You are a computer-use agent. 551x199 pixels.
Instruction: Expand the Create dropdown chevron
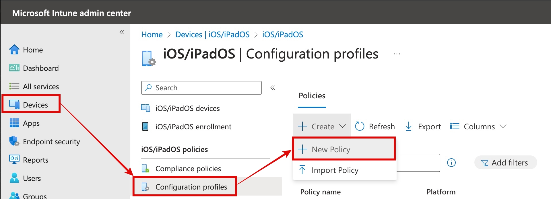click(342, 126)
